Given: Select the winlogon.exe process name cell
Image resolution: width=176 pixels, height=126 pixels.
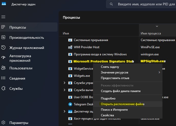Looking at the screenshot, I should (150, 54).
